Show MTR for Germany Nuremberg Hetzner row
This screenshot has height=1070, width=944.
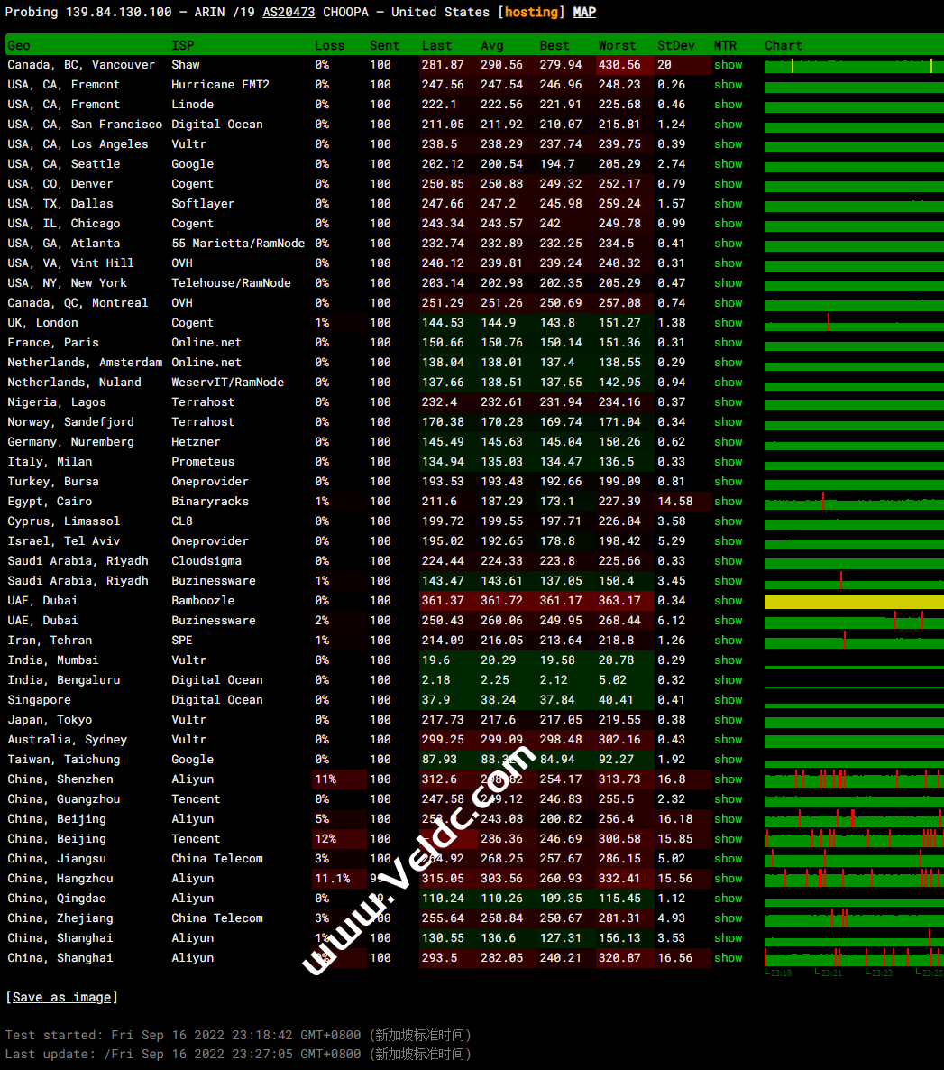[x=728, y=442]
